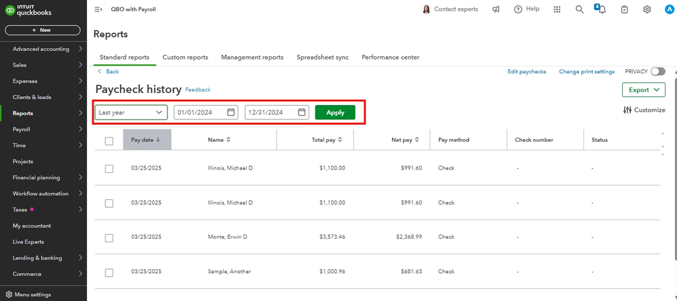
Task: Open the settings gear icon
Action: coord(647,9)
